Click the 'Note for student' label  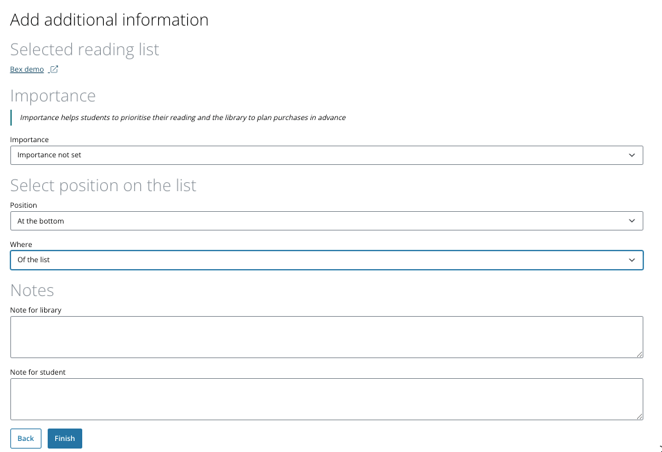click(x=38, y=372)
